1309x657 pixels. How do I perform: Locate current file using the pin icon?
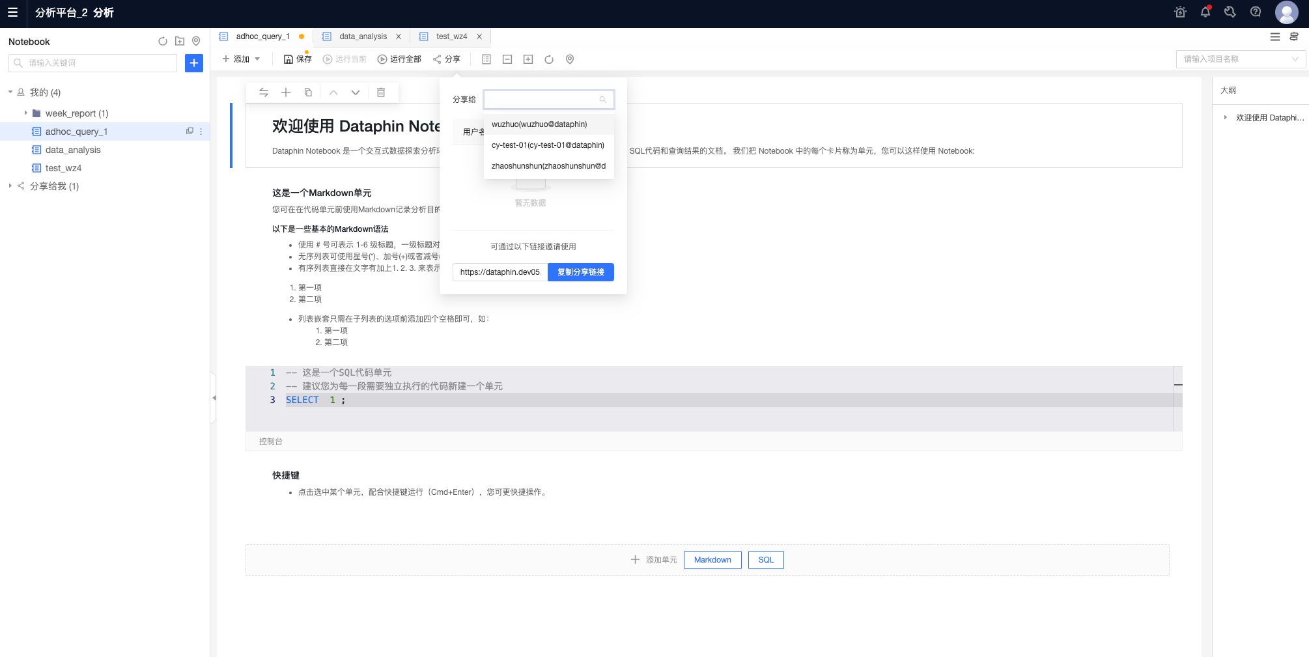[197, 41]
